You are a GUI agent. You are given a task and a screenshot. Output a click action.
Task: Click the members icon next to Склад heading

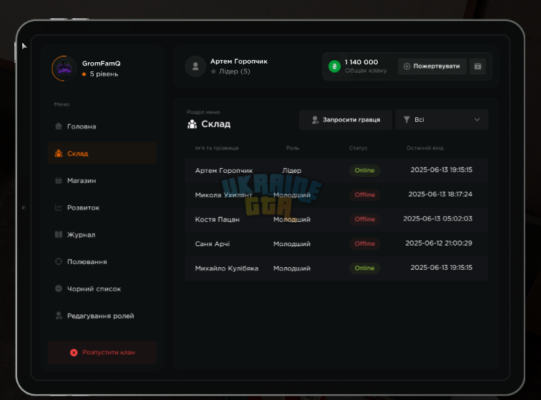192,124
